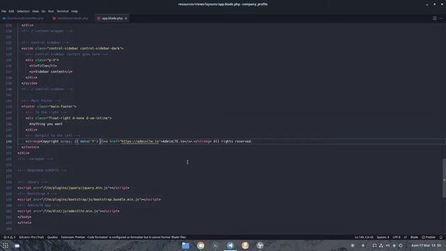Open the file manager dock icon

pos(185,245)
